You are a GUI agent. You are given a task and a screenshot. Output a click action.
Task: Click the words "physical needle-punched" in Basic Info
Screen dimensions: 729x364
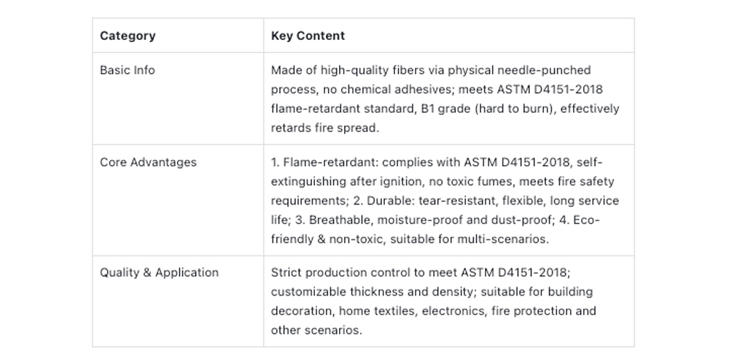pyautogui.click(x=521, y=71)
